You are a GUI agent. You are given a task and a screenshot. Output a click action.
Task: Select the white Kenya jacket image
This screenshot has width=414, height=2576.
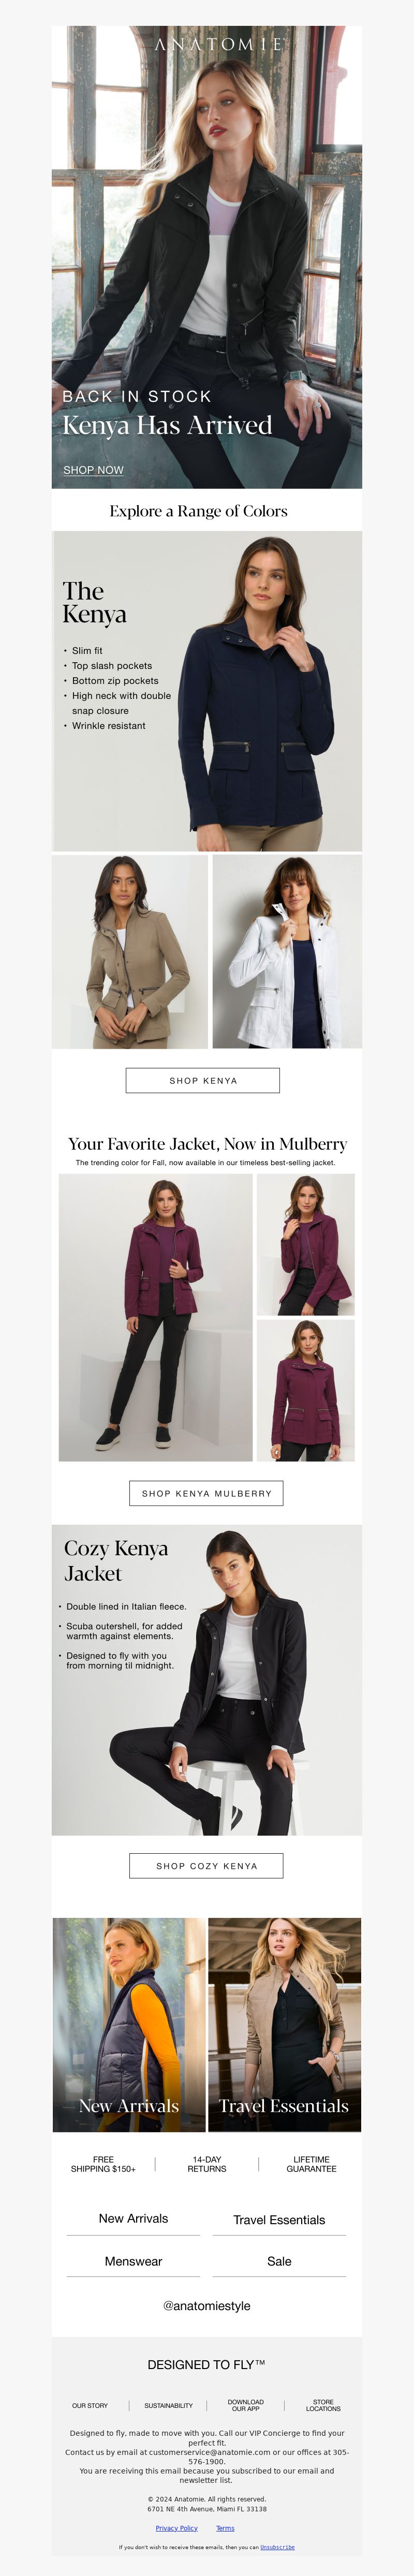[287, 951]
